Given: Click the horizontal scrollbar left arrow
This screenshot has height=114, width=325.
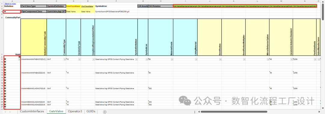Looking at the screenshot, I should pyautogui.click(x=199, y=112).
